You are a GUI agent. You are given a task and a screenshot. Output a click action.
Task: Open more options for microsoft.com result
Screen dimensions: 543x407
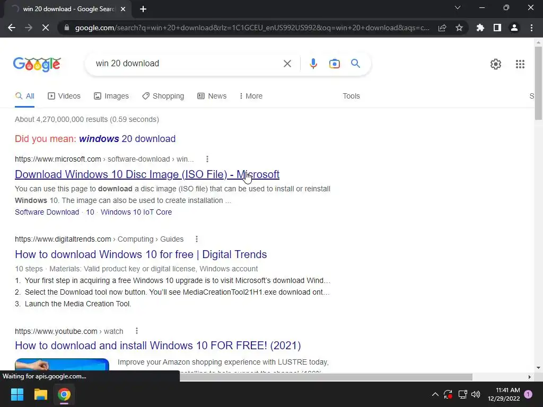207,159
